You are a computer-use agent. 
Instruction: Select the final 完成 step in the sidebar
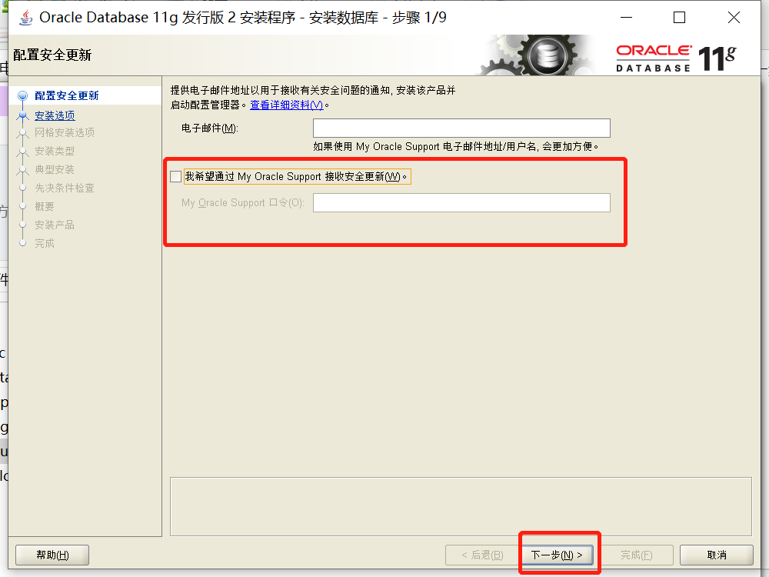pos(45,243)
